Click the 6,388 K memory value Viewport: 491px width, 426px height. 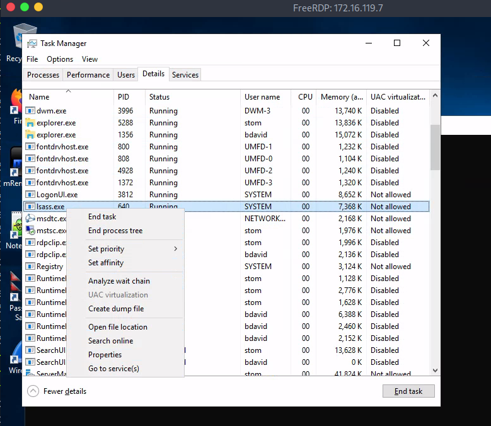(x=350, y=314)
